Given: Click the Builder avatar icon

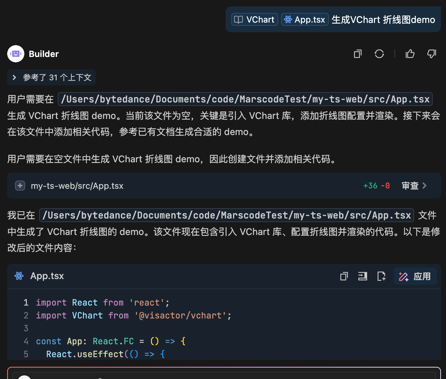Looking at the screenshot, I should click(16, 54).
